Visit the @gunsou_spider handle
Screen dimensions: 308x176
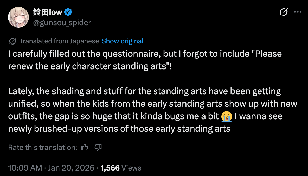[x=62, y=23]
